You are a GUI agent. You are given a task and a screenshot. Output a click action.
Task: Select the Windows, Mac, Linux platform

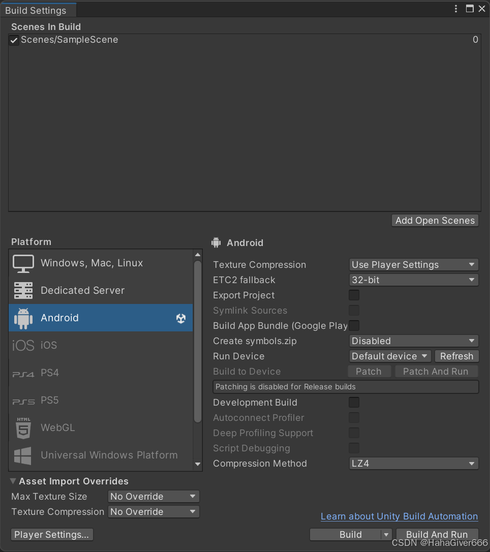point(101,263)
